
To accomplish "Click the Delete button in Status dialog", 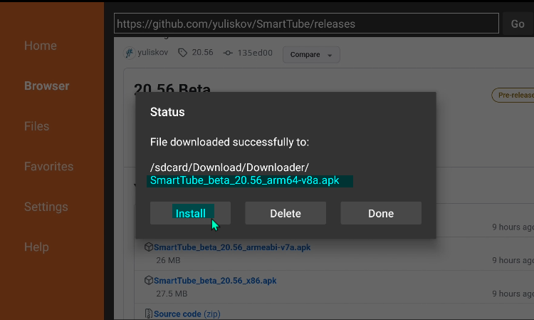I will tap(286, 213).
